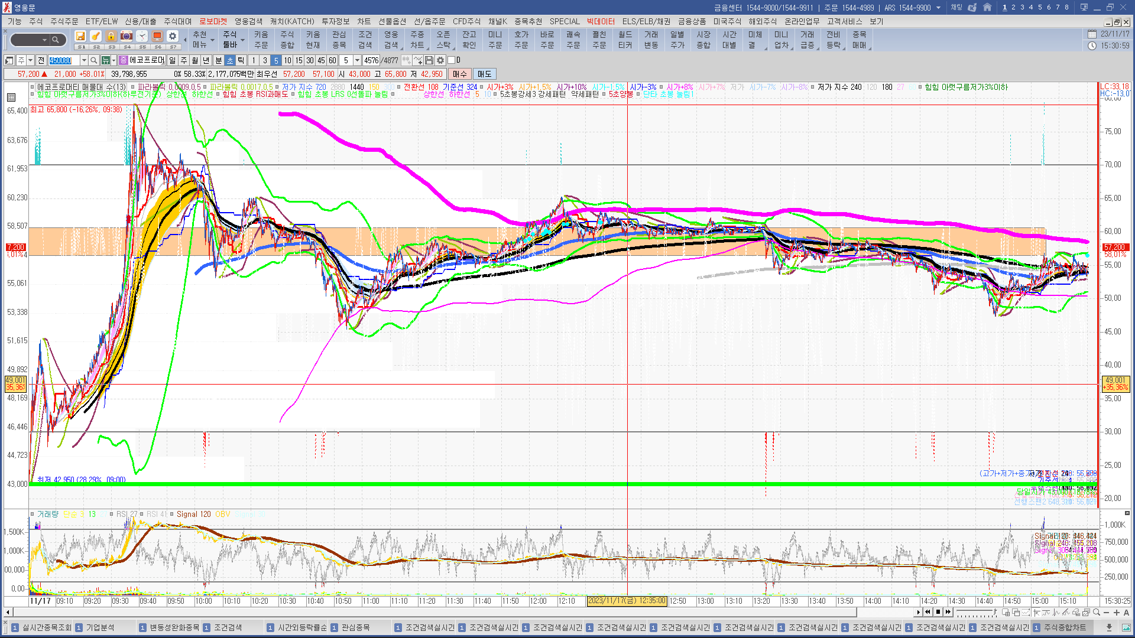Switch chart period to 틱 (tick)
This screenshot has width=1135, height=638.
241,60
